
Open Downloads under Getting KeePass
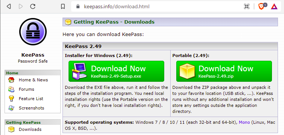click(30, 129)
